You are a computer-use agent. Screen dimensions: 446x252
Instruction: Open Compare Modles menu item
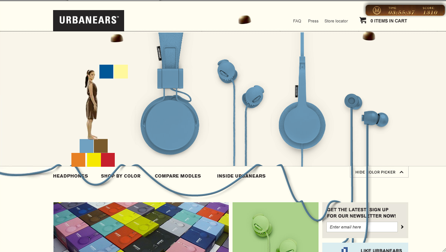[x=178, y=176]
